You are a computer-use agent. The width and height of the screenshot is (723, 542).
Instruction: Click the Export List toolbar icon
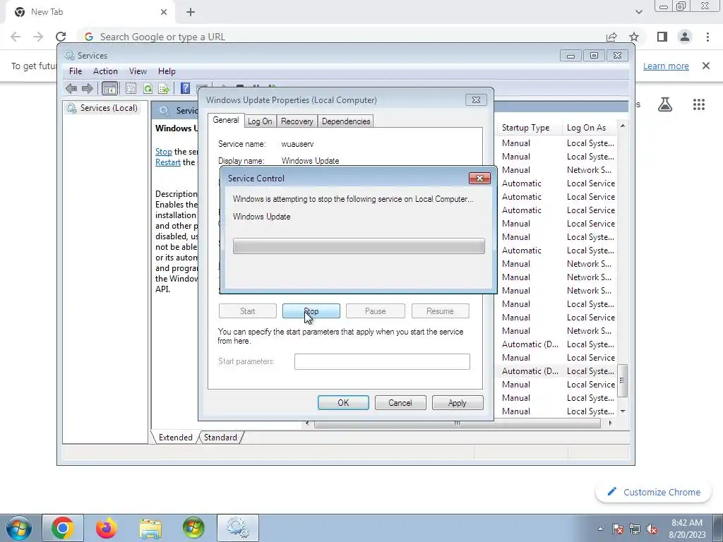pos(164,88)
